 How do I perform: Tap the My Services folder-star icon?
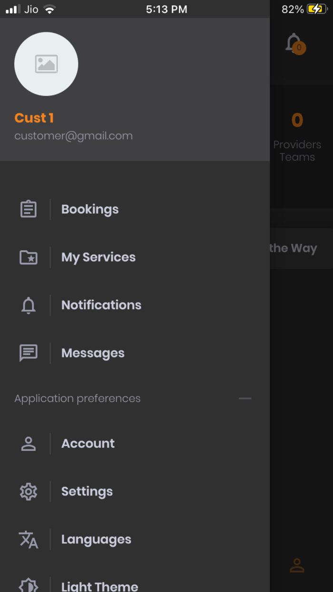(29, 257)
